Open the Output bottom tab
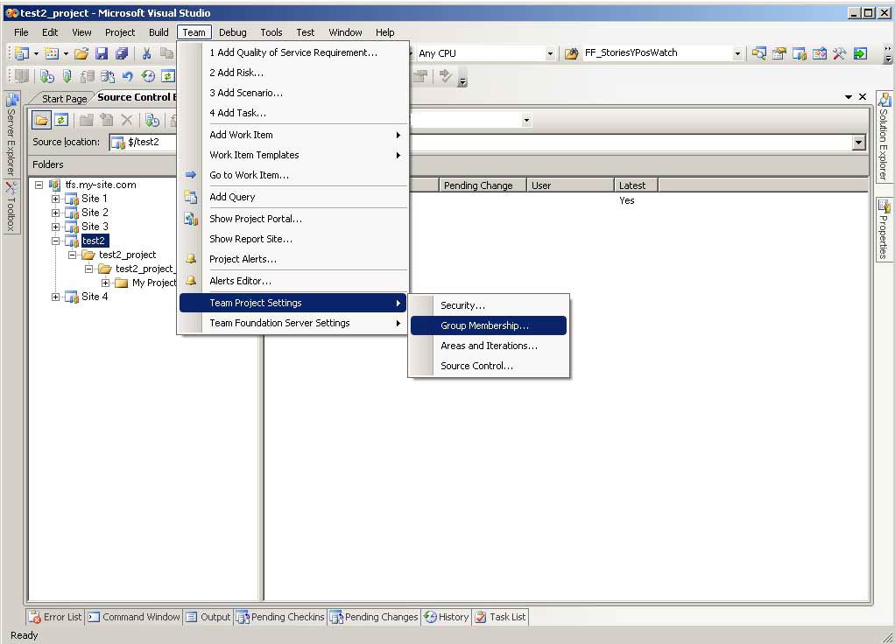895x644 pixels. (x=208, y=617)
